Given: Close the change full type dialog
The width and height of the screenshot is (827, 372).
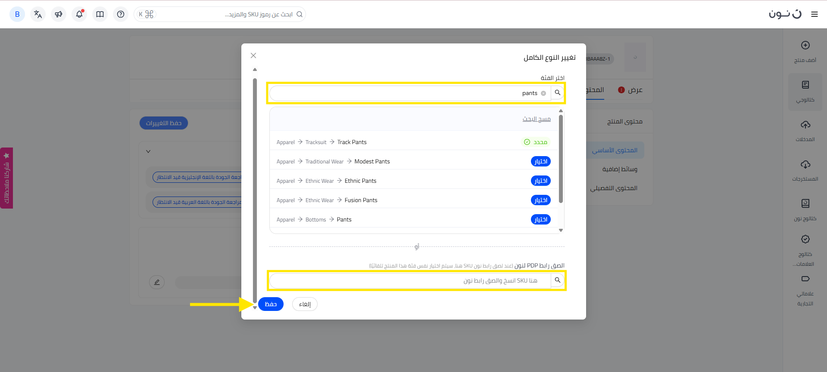Looking at the screenshot, I should coord(253,55).
